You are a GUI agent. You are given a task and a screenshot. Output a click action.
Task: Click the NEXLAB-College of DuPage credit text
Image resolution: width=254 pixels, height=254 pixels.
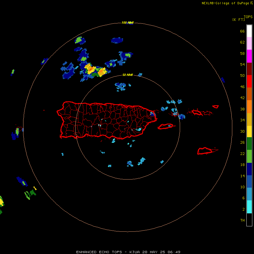(x=227, y=3)
